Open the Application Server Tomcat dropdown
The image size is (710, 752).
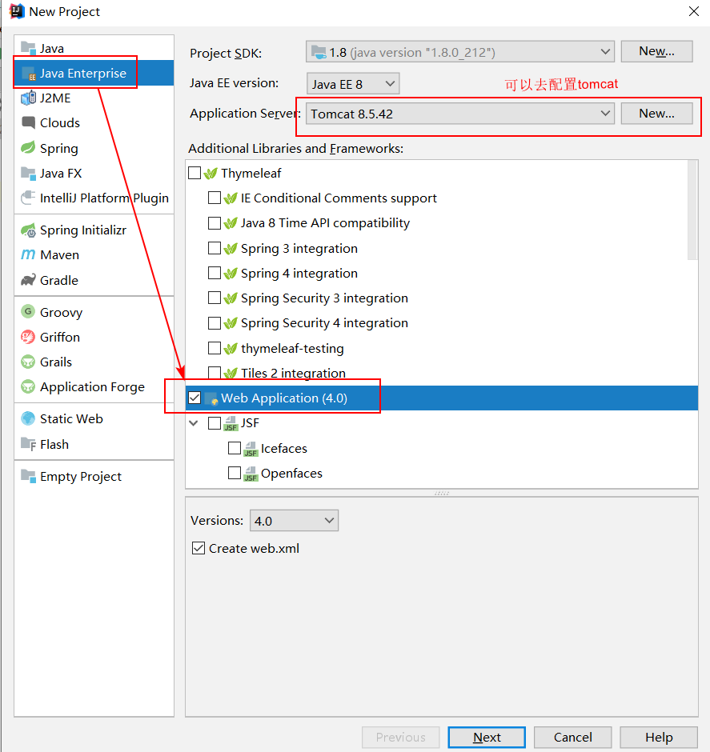[460, 114]
